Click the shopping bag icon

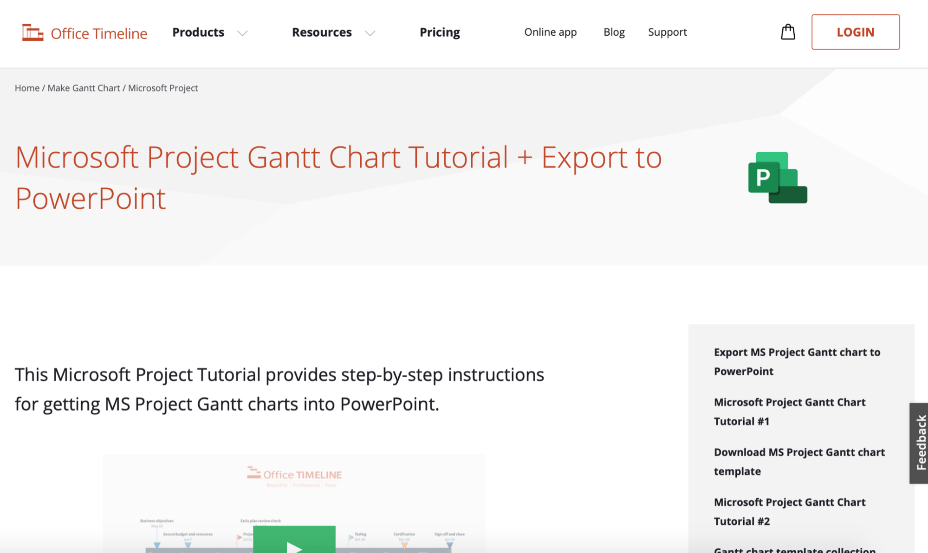(788, 32)
